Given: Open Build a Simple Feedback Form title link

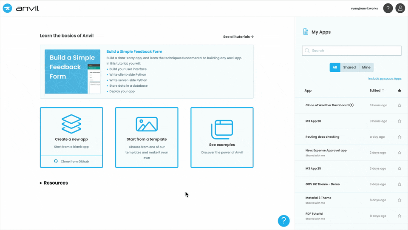Looking at the screenshot, I should click(x=134, y=51).
